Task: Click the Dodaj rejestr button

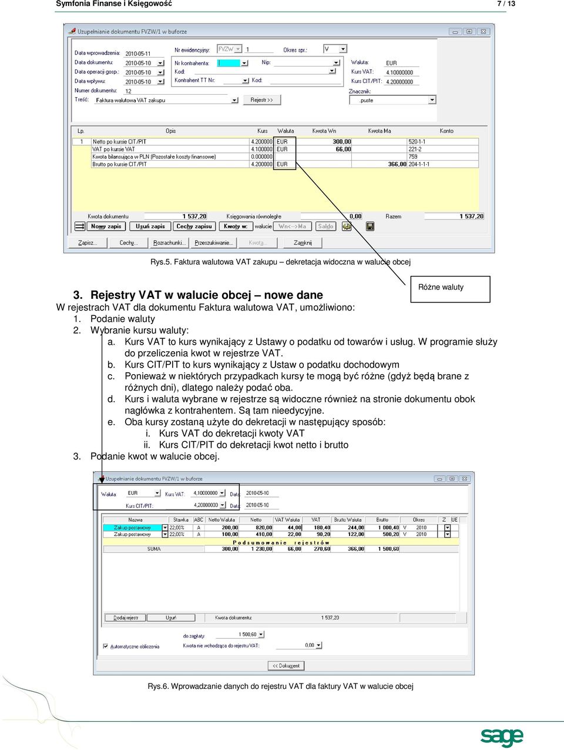Action: 126,618
